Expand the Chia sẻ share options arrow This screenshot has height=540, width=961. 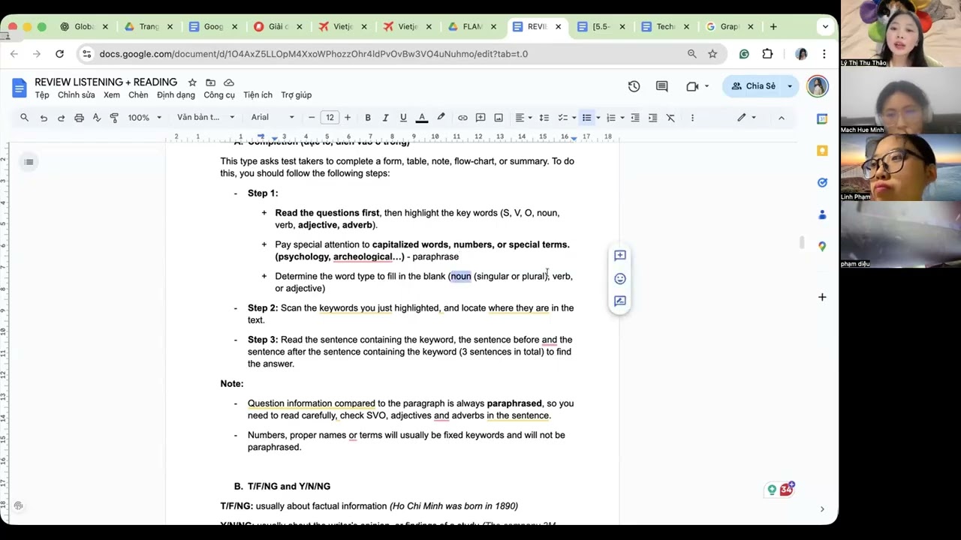click(790, 86)
